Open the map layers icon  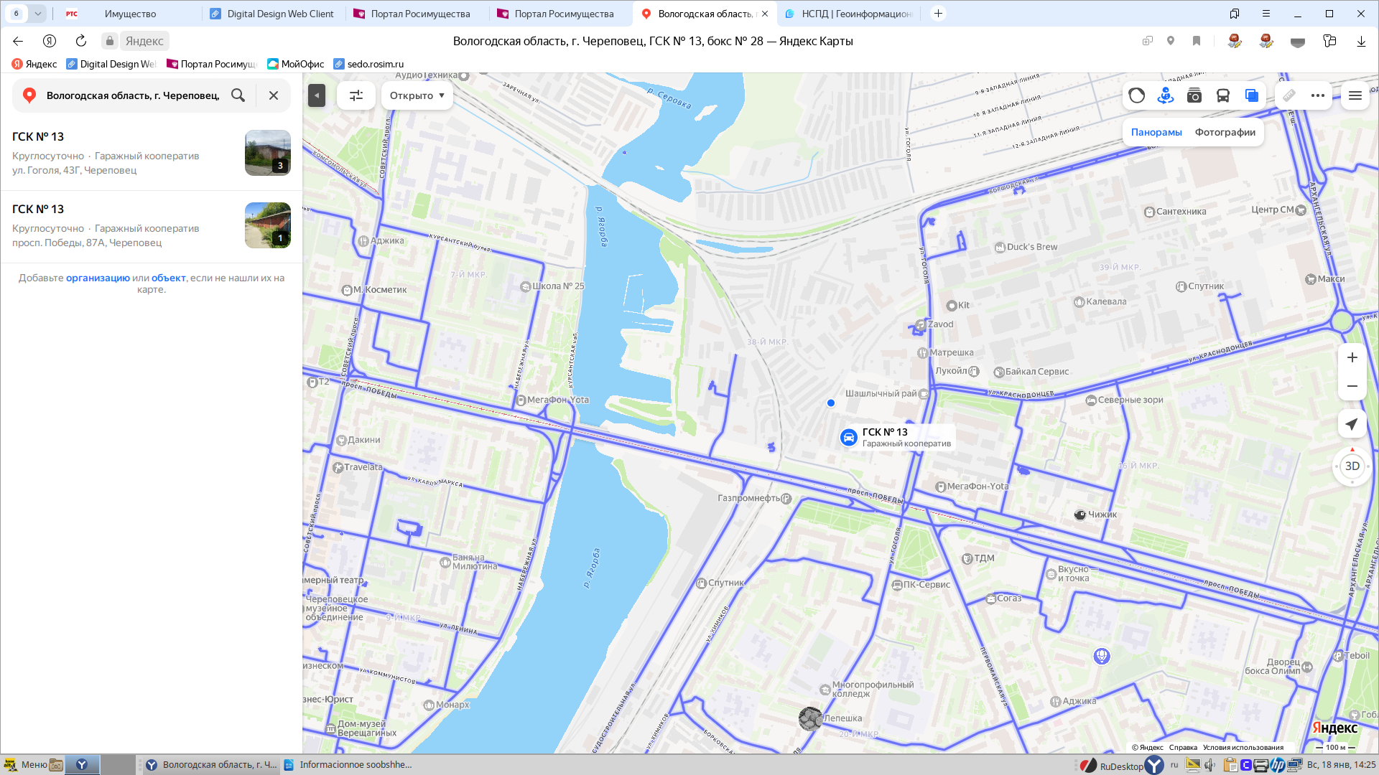(1251, 95)
